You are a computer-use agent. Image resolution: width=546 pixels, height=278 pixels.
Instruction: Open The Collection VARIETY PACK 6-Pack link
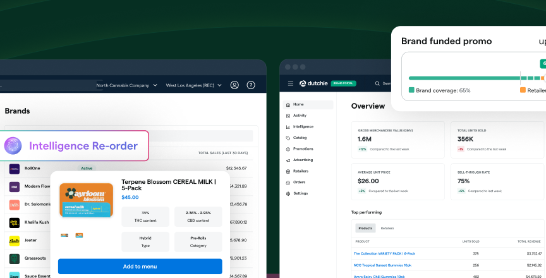pyautogui.click(x=384, y=253)
